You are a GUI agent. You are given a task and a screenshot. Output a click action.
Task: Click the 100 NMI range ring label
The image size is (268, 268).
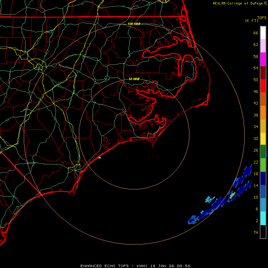tap(134, 24)
